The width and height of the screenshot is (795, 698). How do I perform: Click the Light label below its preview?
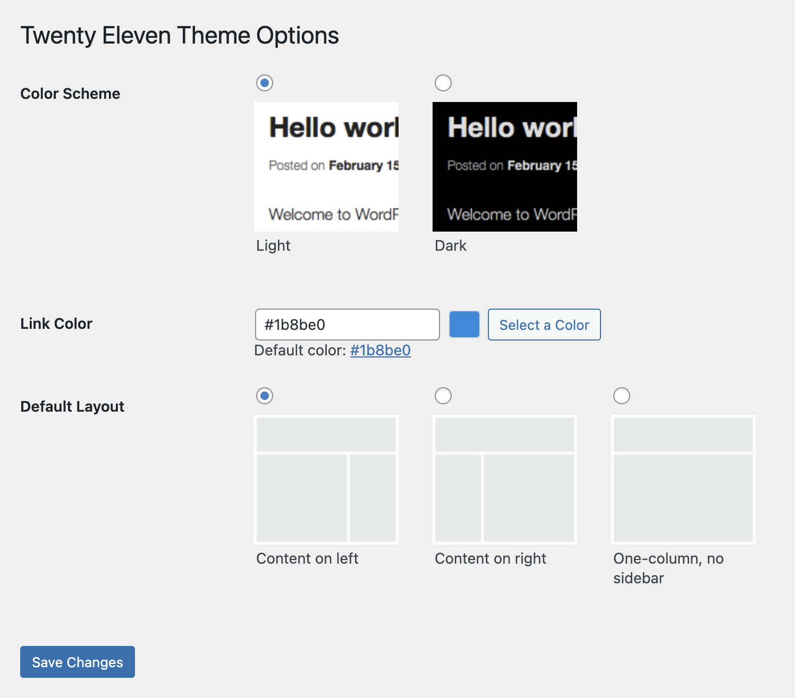(x=273, y=245)
